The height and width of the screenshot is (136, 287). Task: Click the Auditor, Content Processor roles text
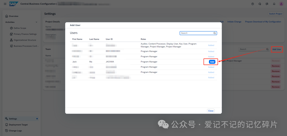click(x=168, y=45)
